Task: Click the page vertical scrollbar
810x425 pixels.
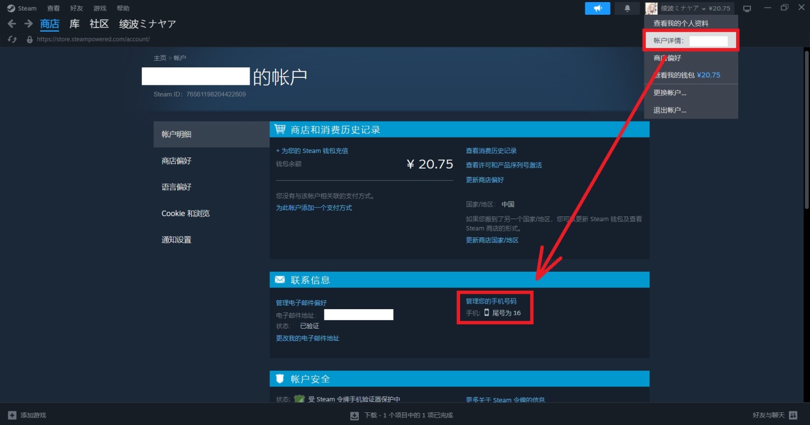Action: pos(806,130)
